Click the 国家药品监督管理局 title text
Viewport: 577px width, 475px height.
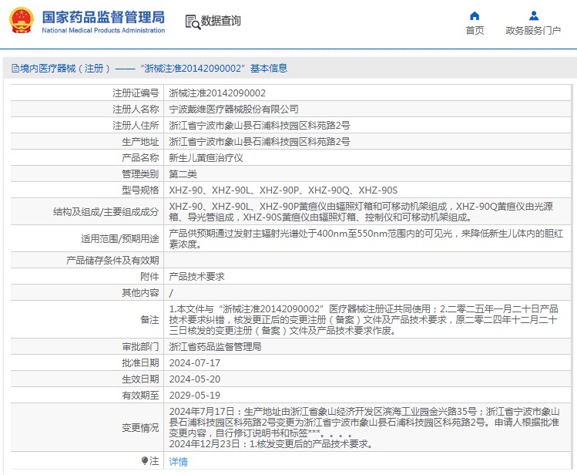102,16
